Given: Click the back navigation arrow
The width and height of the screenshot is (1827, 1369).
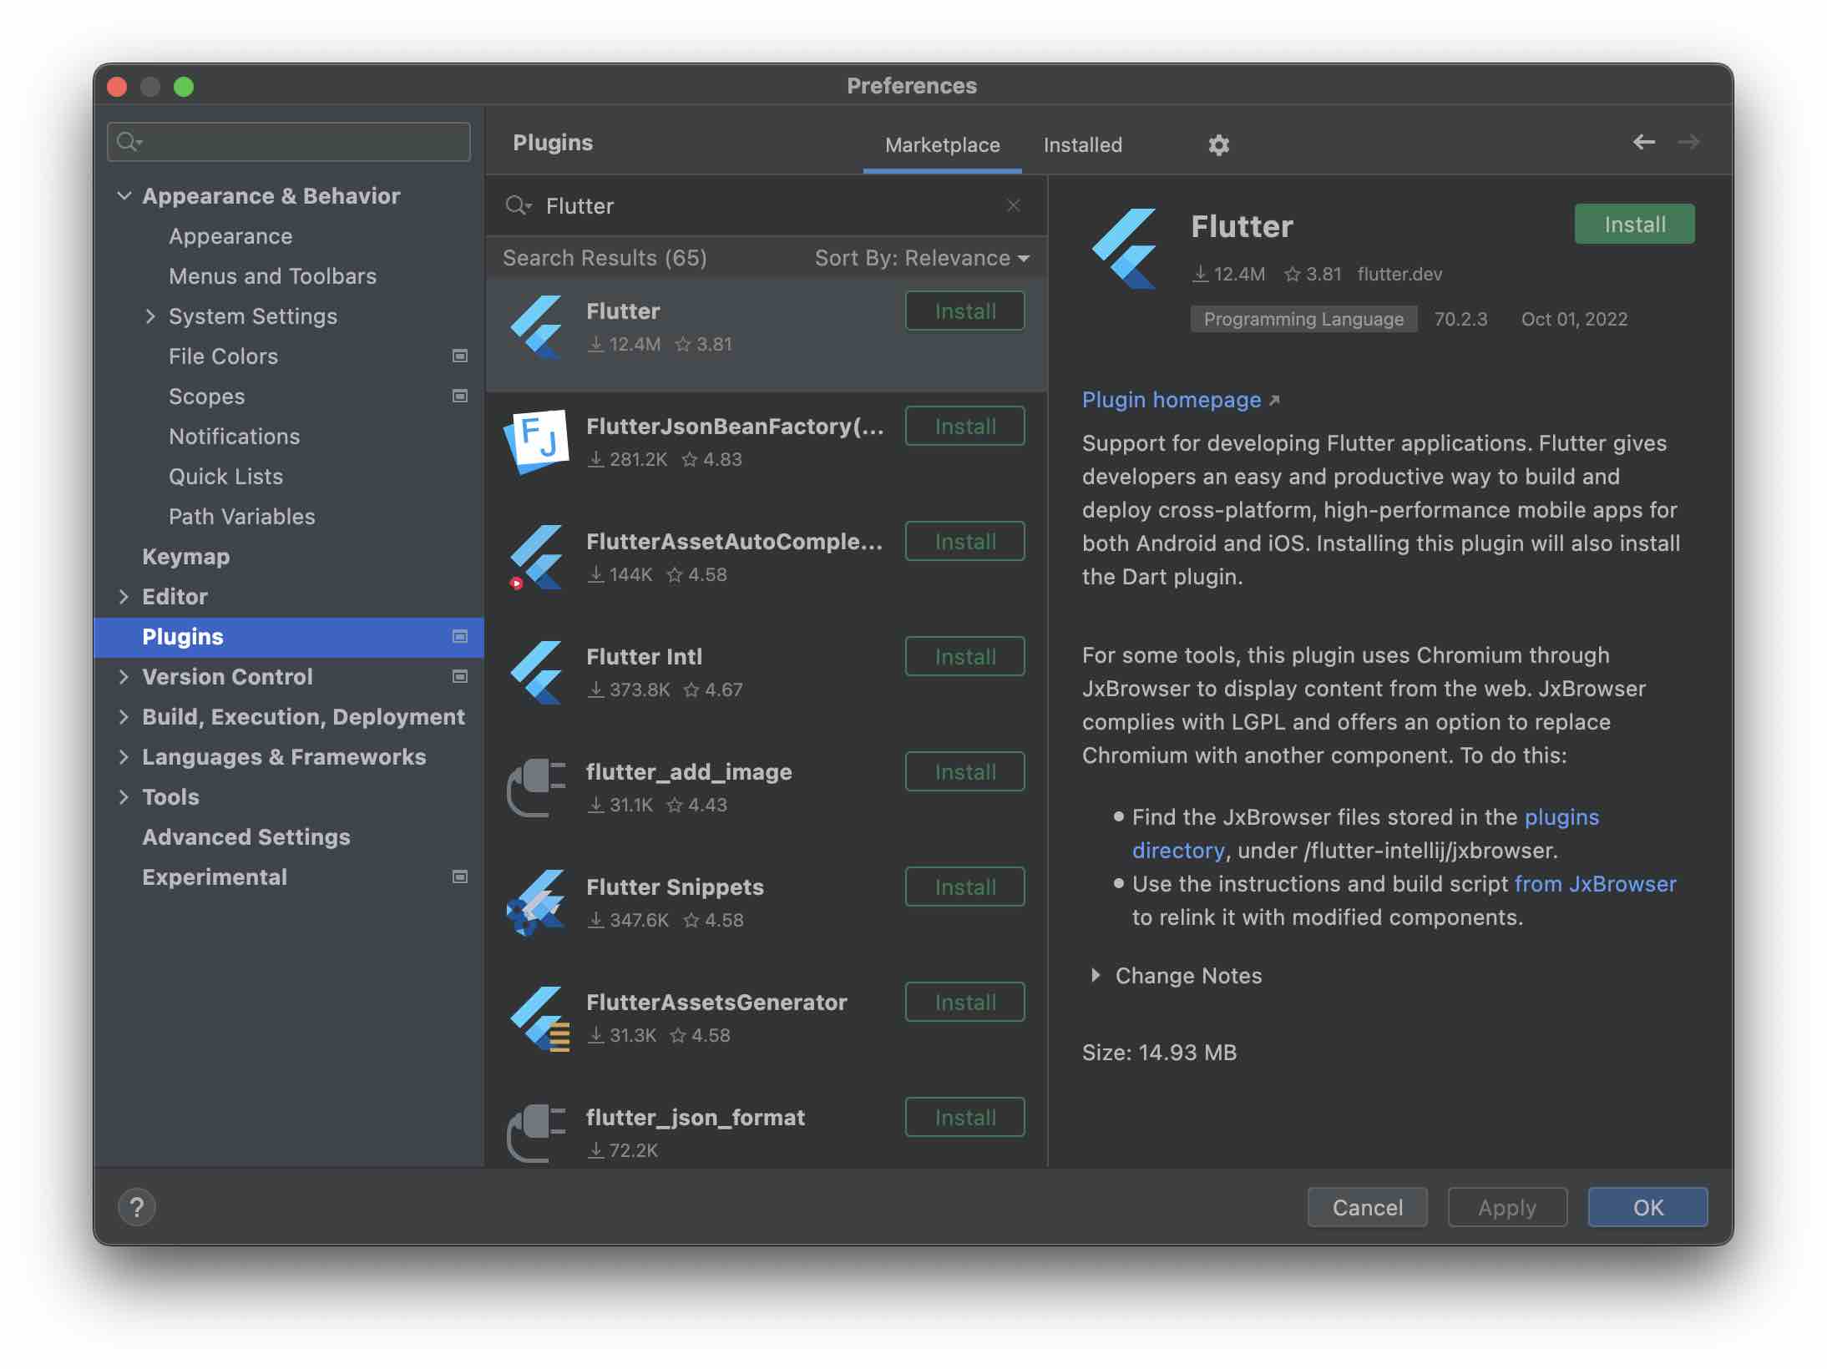Looking at the screenshot, I should 1645,142.
